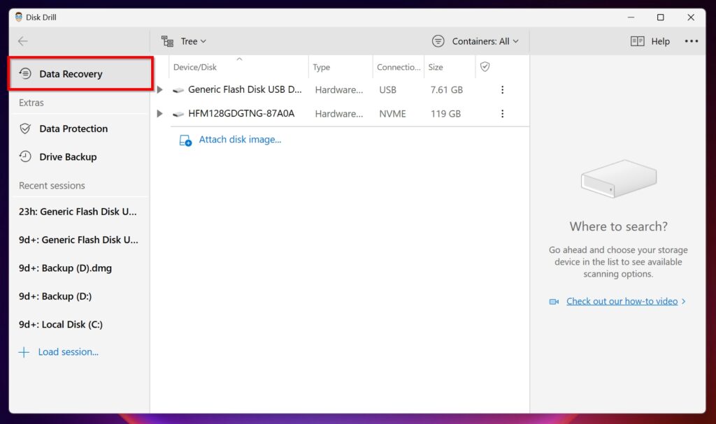The height and width of the screenshot is (424, 716).
Task: Click the Check out our how-to video link
Action: pos(622,301)
